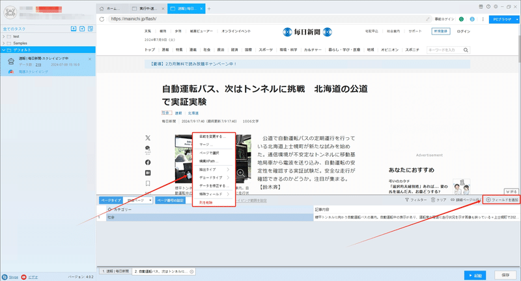Click the 事前ログイン button

(x=444, y=20)
